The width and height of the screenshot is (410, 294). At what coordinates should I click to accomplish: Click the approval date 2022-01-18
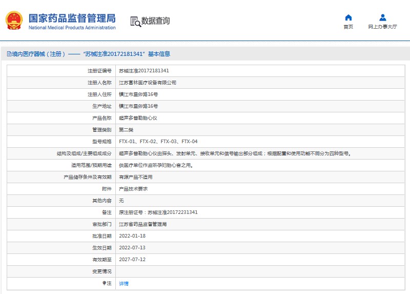[x=132, y=236]
